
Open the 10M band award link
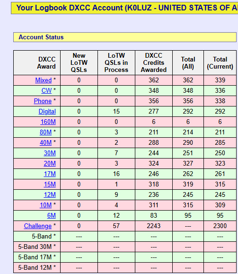pos(45,205)
